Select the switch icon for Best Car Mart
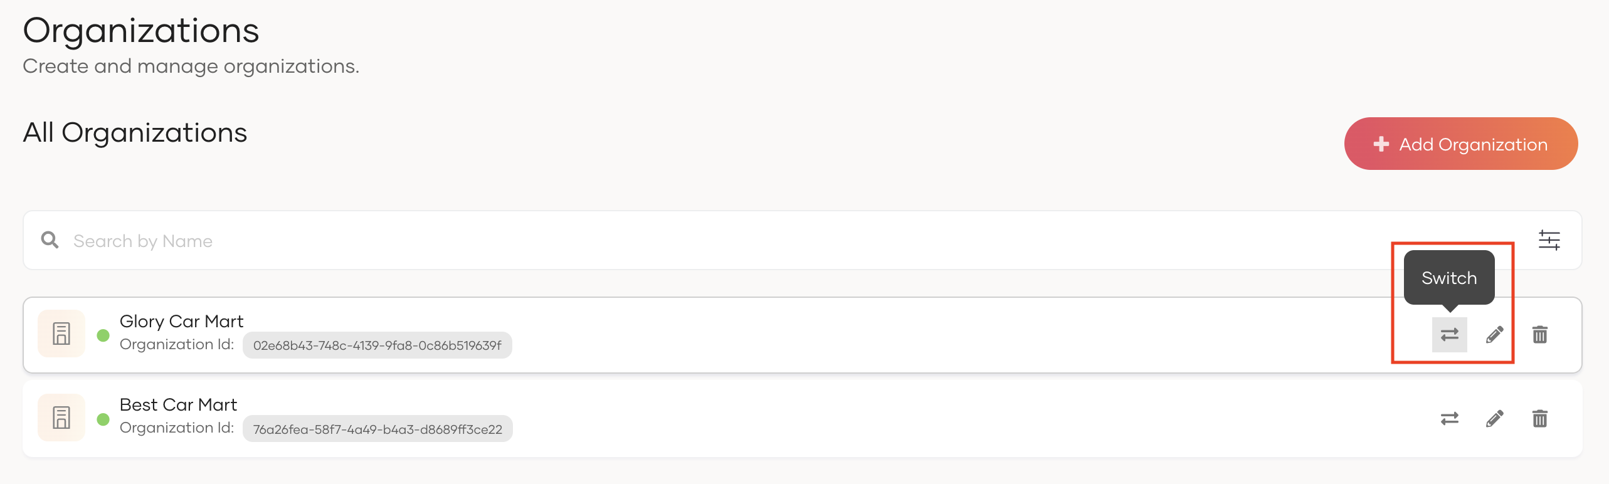This screenshot has height=484, width=1609. click(x=1449, y=418)
